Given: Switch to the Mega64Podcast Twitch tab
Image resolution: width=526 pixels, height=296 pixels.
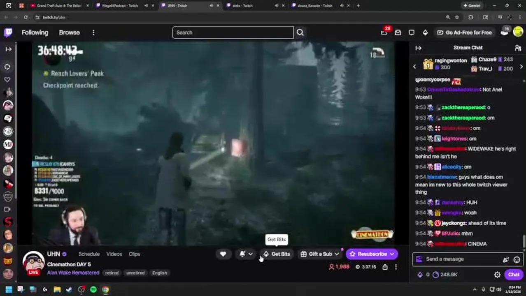Looking at the screenshot, I should click(x=120, y=6).
